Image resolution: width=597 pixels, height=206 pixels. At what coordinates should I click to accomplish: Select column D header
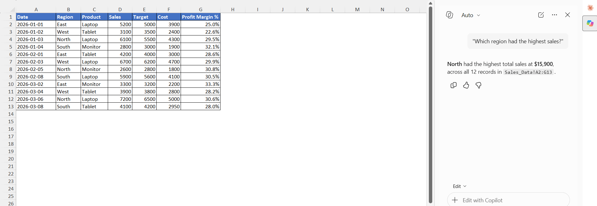click(x=120, y=9)
